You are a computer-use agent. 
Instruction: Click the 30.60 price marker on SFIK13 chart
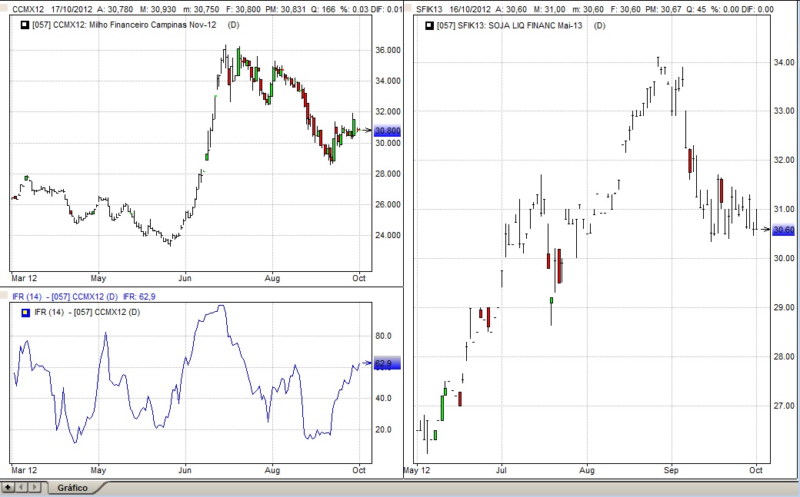(x=783, y=230)
